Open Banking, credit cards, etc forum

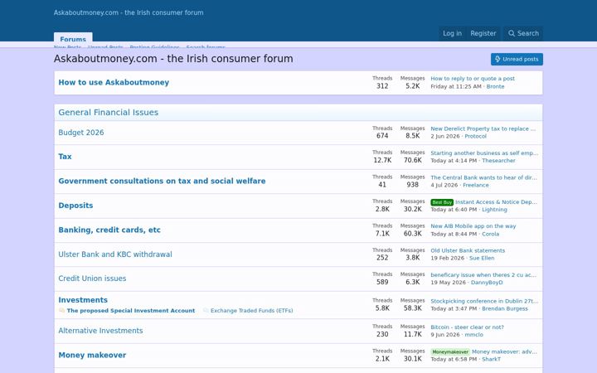pos(109,230)
